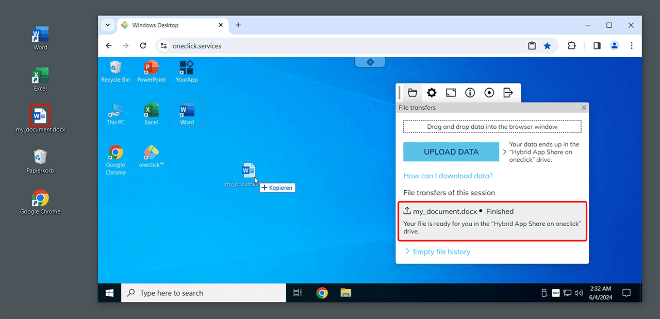Open the session info icon
The image size is (660, 319).
(x=470, y=93)
